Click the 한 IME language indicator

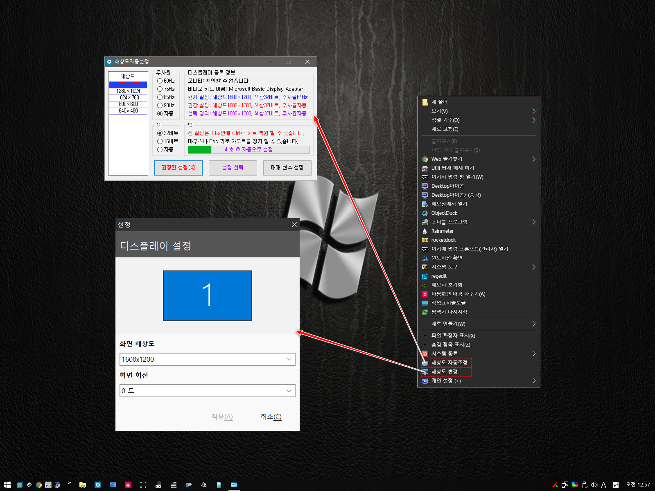(615, 485)
